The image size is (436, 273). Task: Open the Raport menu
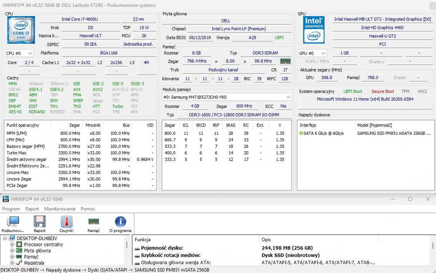coord(32,209)
